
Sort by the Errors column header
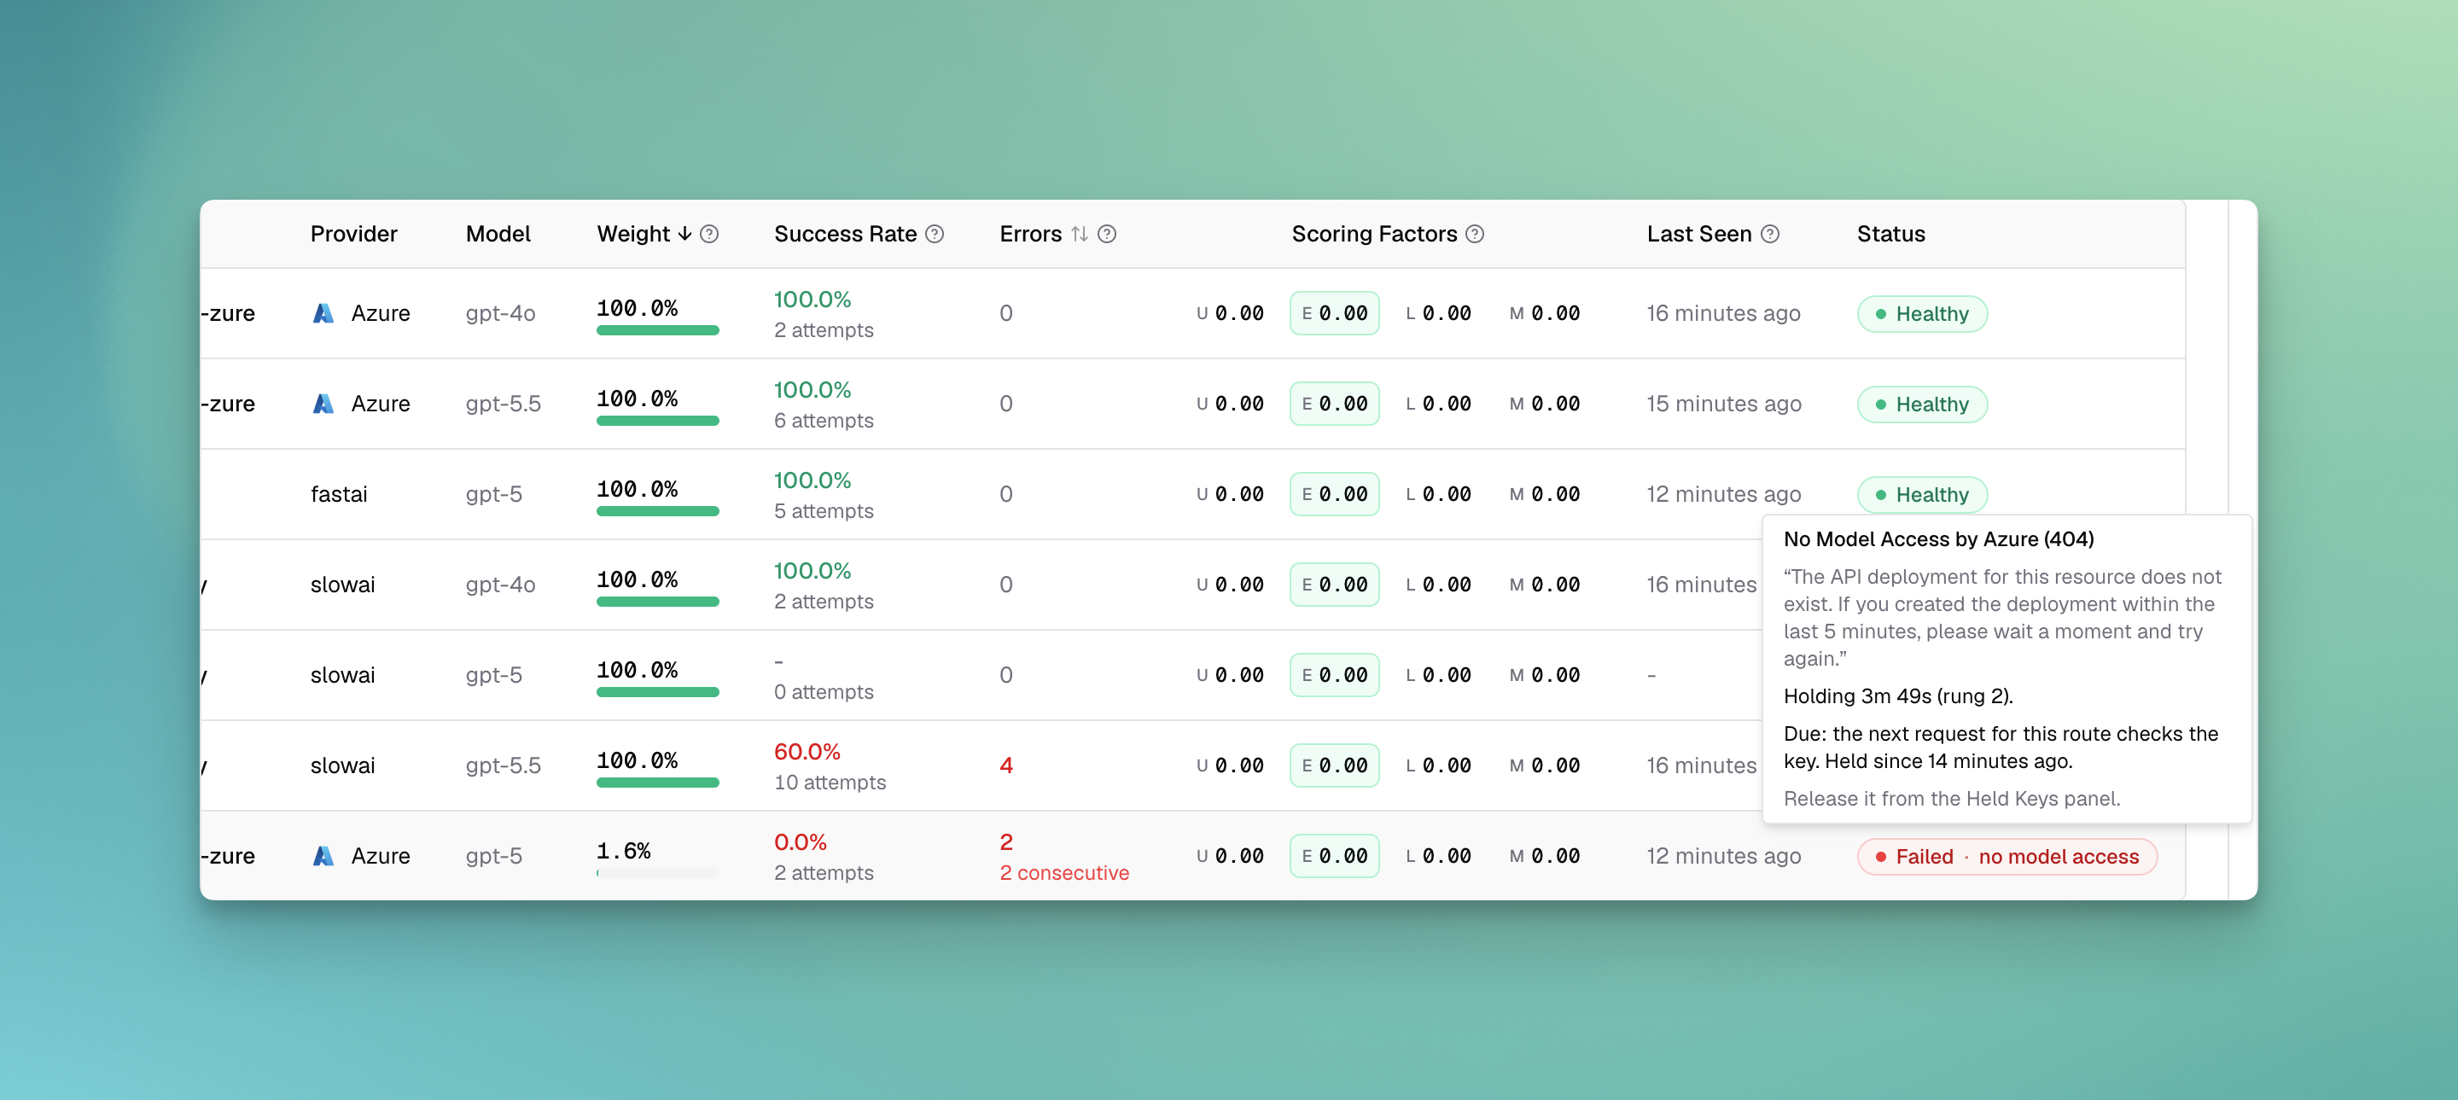pos(1030,234)
